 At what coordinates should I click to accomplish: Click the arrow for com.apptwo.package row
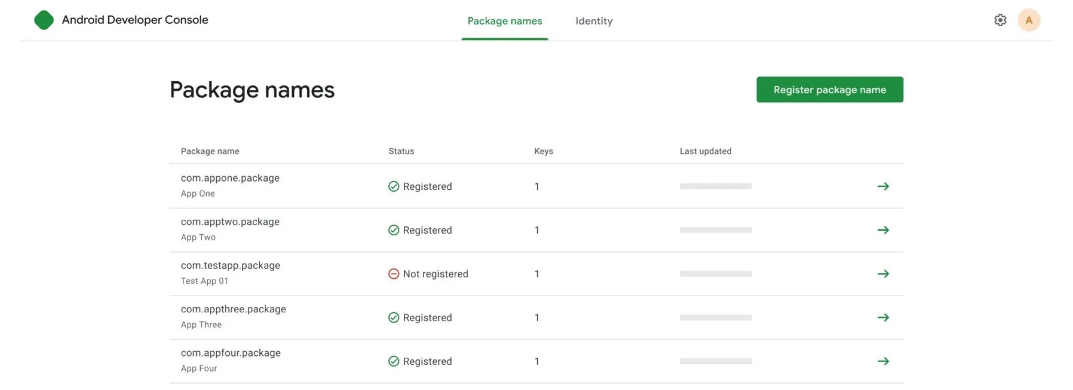click(x=883, y=230)
